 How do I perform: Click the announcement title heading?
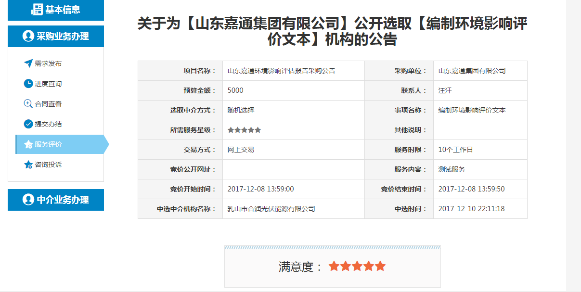pyautogui.click(x=332, y=31)
